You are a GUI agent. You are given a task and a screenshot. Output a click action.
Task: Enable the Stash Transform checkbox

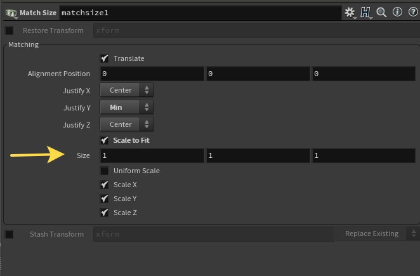click(9, 234)
